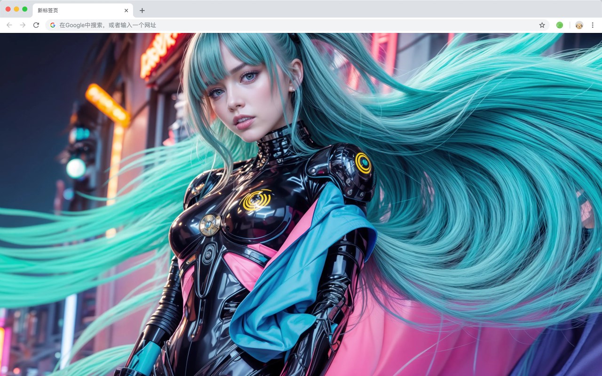Bookmark this page with the star icon
Screen dimensions: 602x376
(x=542, y=25)
